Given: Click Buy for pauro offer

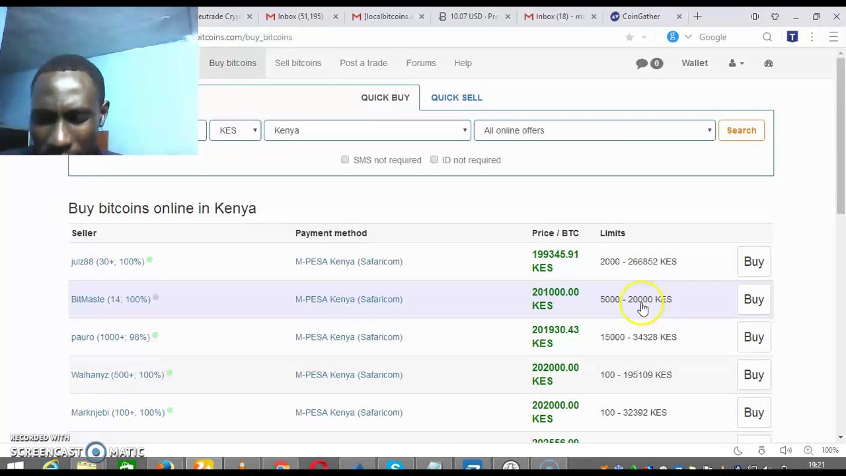Looking at the screenshot, I should 753,337.
